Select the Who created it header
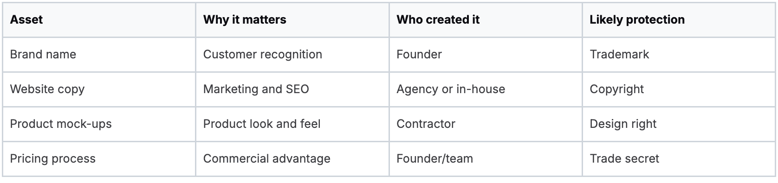 pyautogui.click(x=486, y=20)
